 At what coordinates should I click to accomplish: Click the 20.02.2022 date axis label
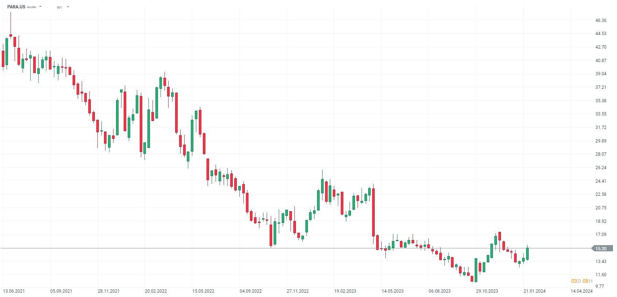click(x=156, y=291)
